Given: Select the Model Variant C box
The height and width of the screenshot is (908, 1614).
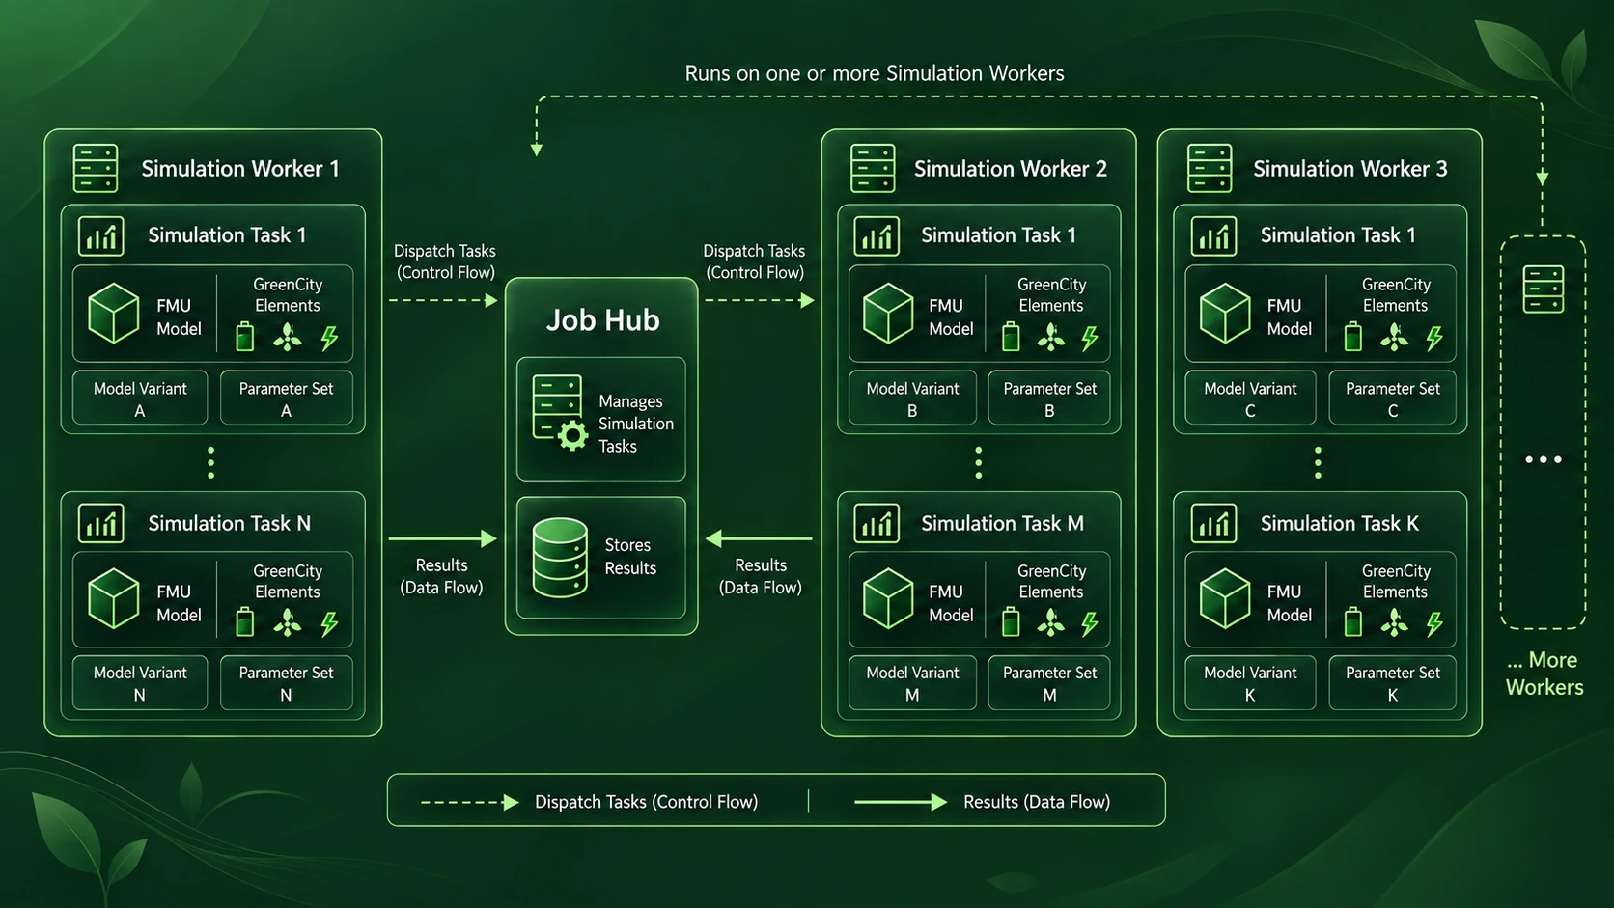Looking at the screenshot, I should [x=1250, y=398].
